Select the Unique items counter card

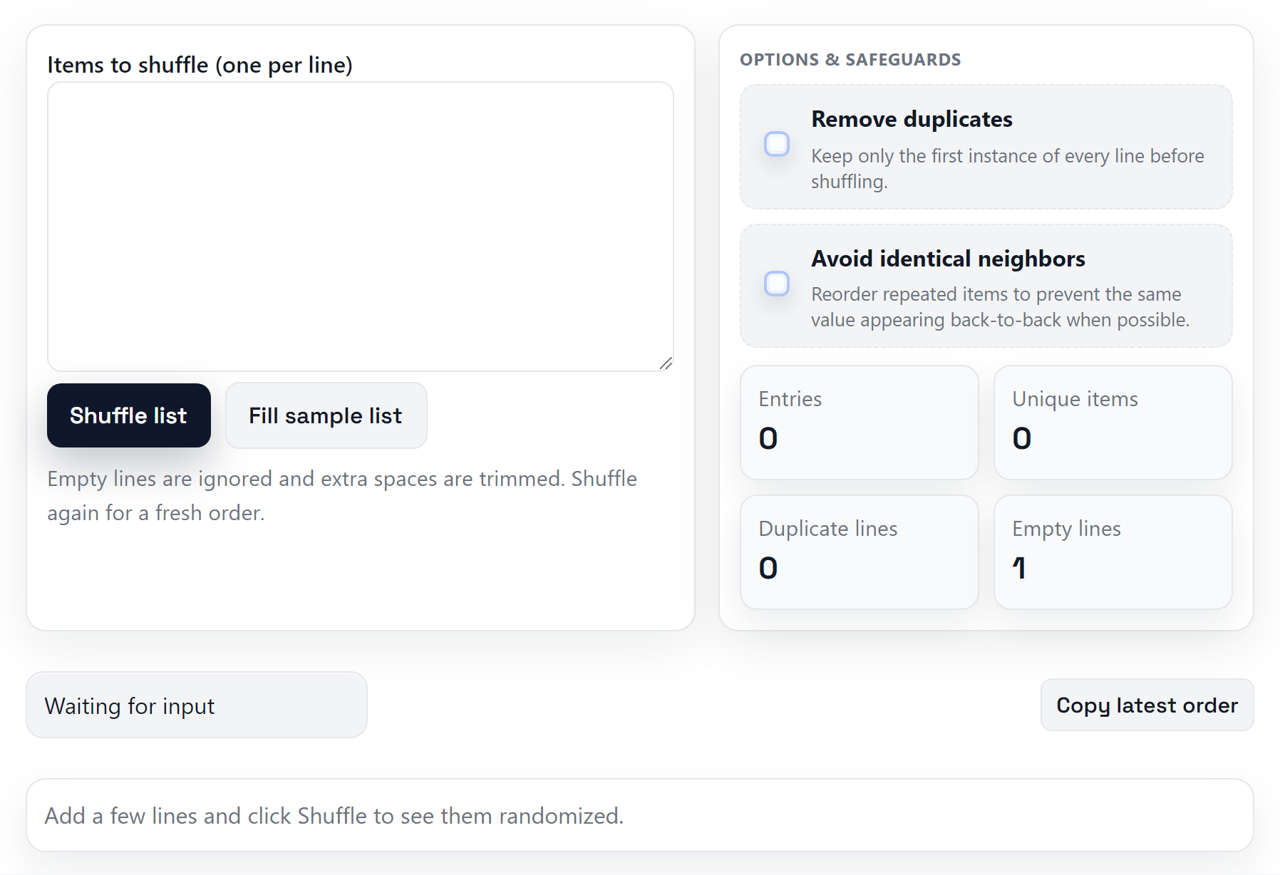coord(1112,423)
